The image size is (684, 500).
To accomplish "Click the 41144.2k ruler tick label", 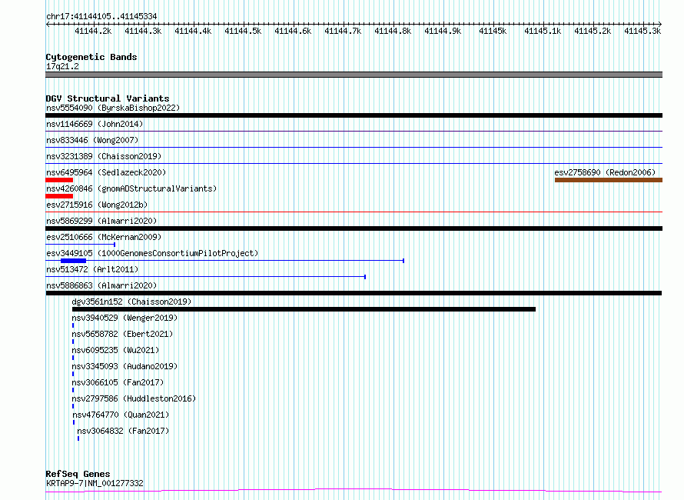I will pos(93,31).
